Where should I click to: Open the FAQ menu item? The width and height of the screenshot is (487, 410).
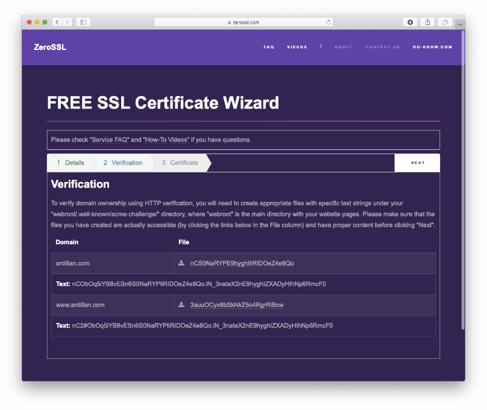pyautogui.click(x=268, y=47)
